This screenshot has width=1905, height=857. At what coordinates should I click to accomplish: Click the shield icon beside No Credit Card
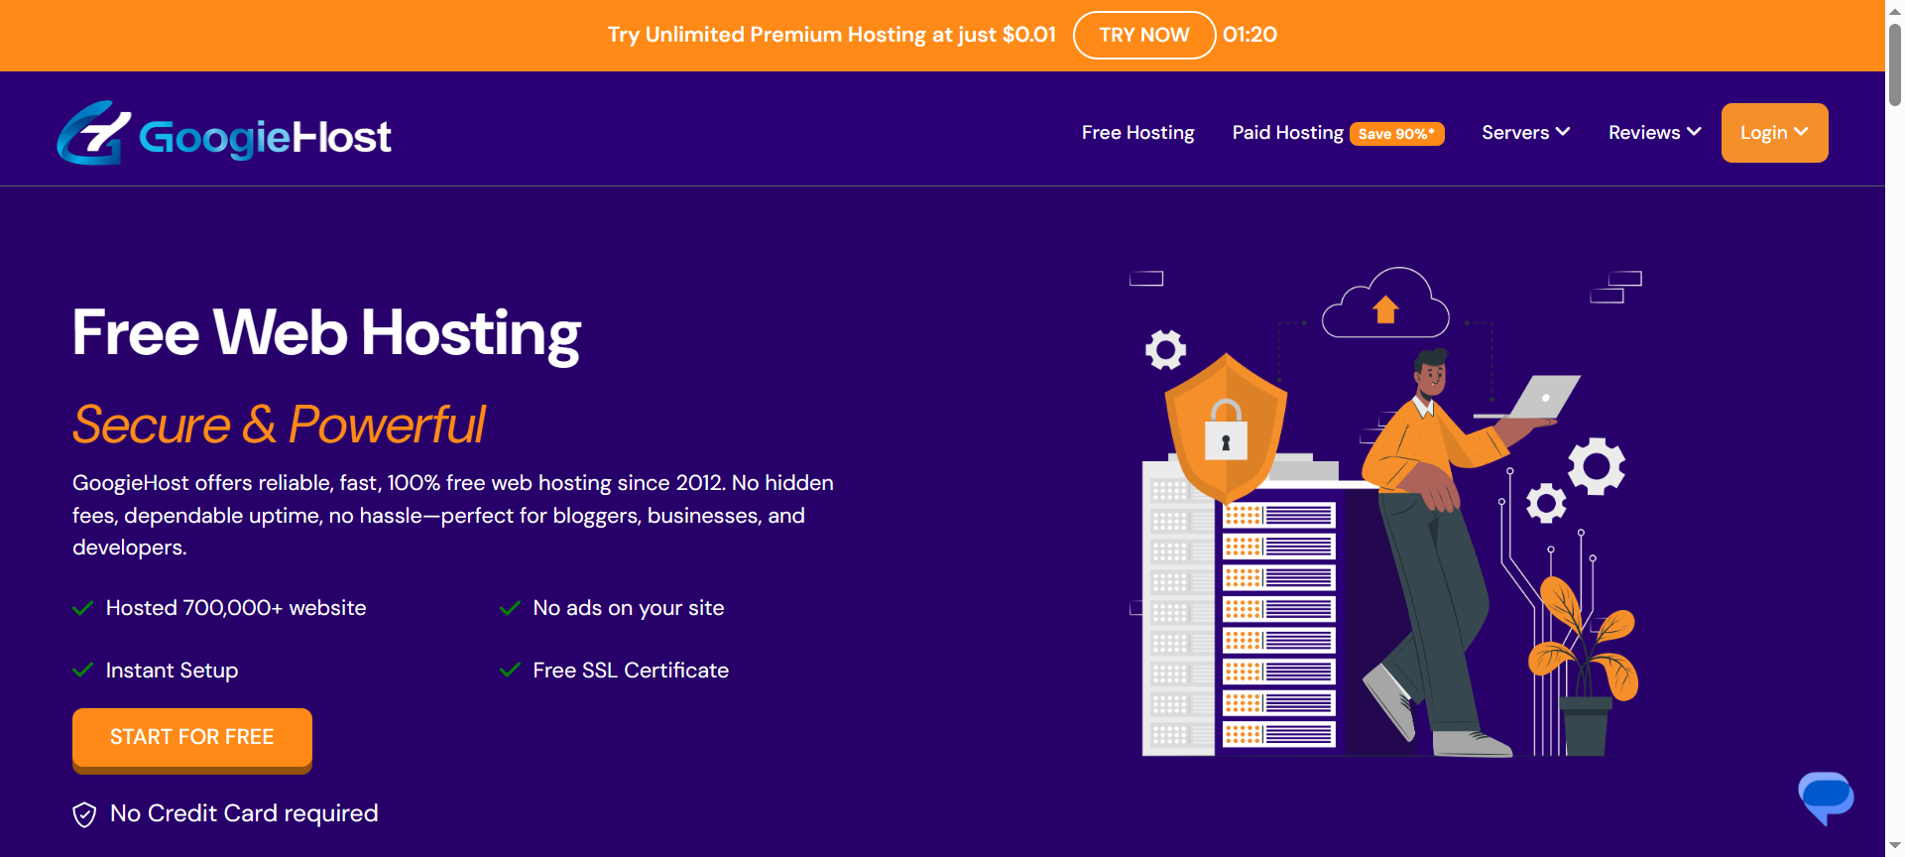click(x=84, y=814)
